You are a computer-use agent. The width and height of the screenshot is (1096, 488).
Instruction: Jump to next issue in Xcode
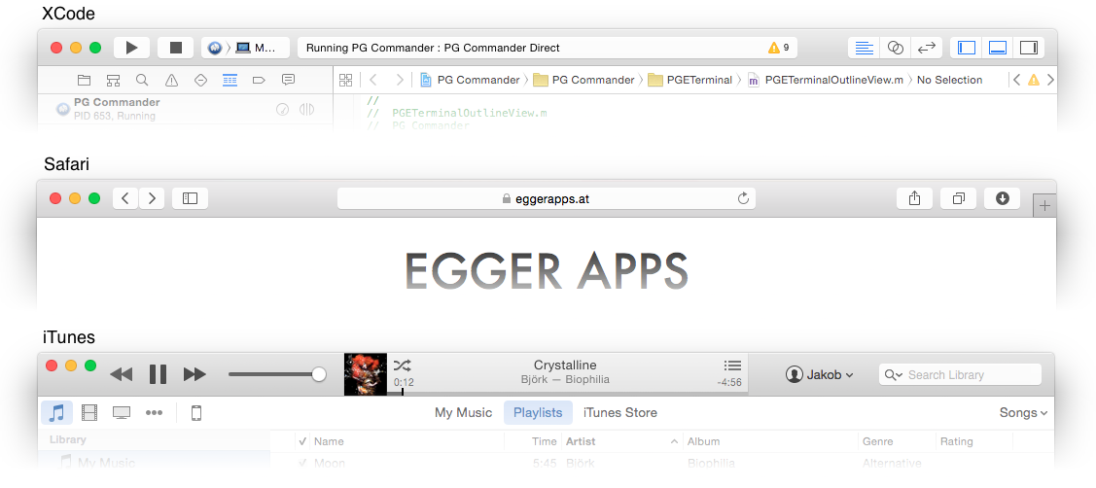click(1049, 80)
